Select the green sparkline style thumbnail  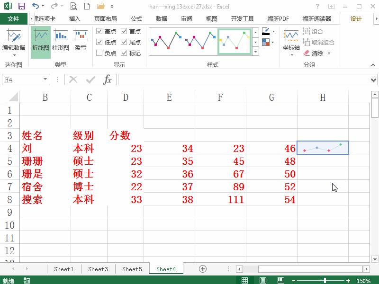point(235,42)
